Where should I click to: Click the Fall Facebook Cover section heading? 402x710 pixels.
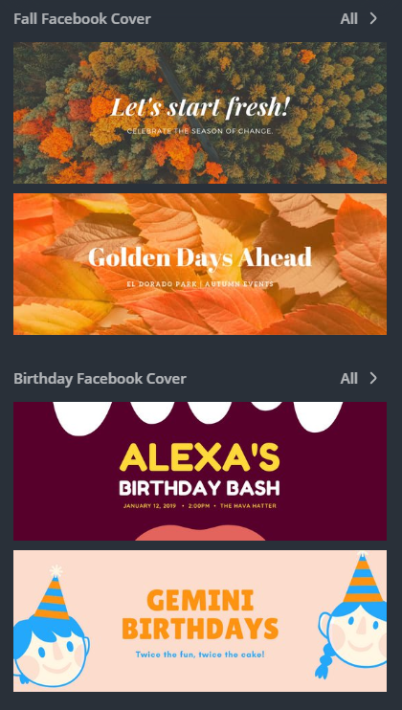(82, 18)
